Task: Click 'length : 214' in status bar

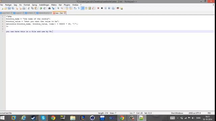Action: 103,113
